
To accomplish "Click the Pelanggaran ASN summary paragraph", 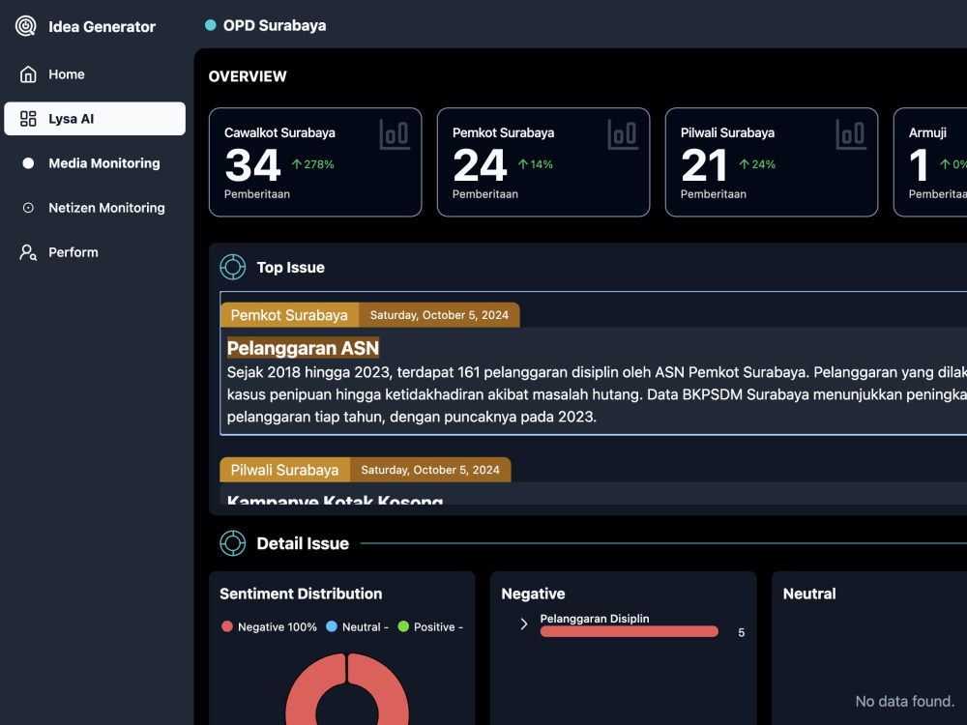I will (x=597, y=394).
